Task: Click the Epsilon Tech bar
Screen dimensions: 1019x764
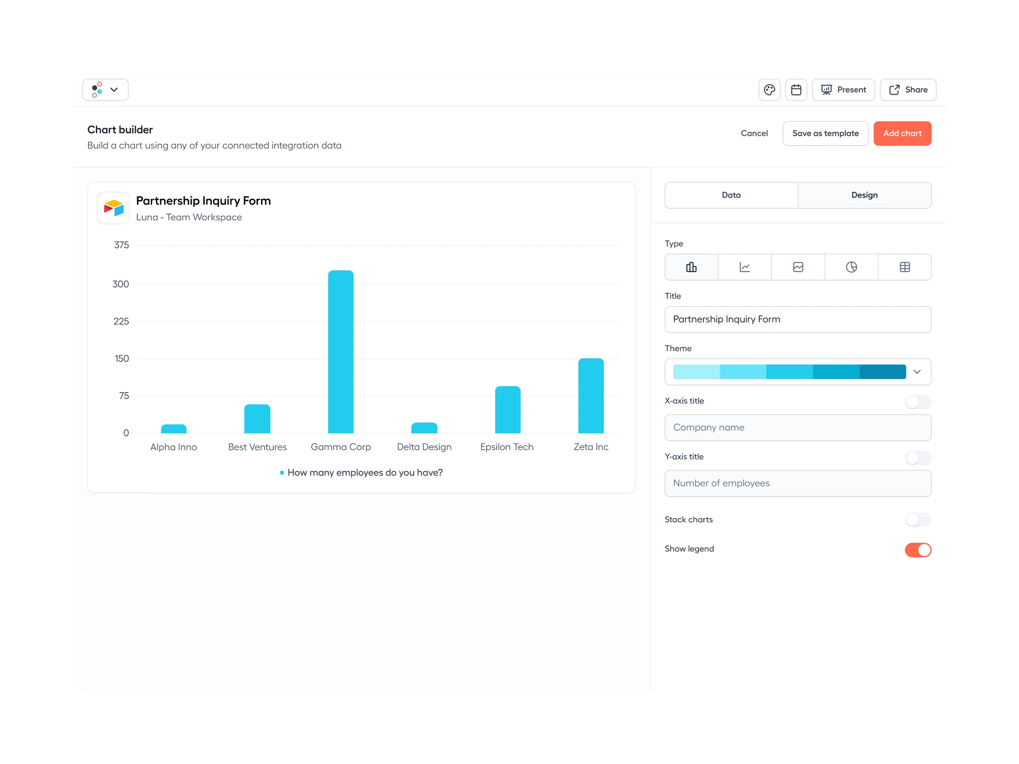Action: pos(508,410)
